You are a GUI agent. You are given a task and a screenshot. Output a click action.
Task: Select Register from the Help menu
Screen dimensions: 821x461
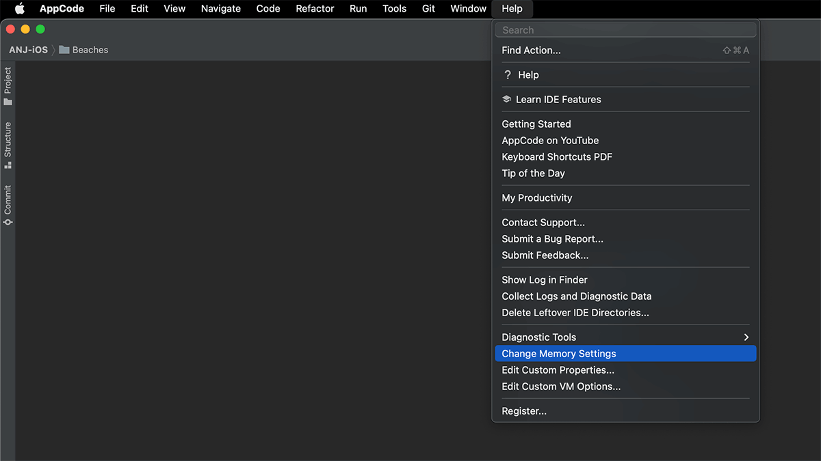[524, 410]
